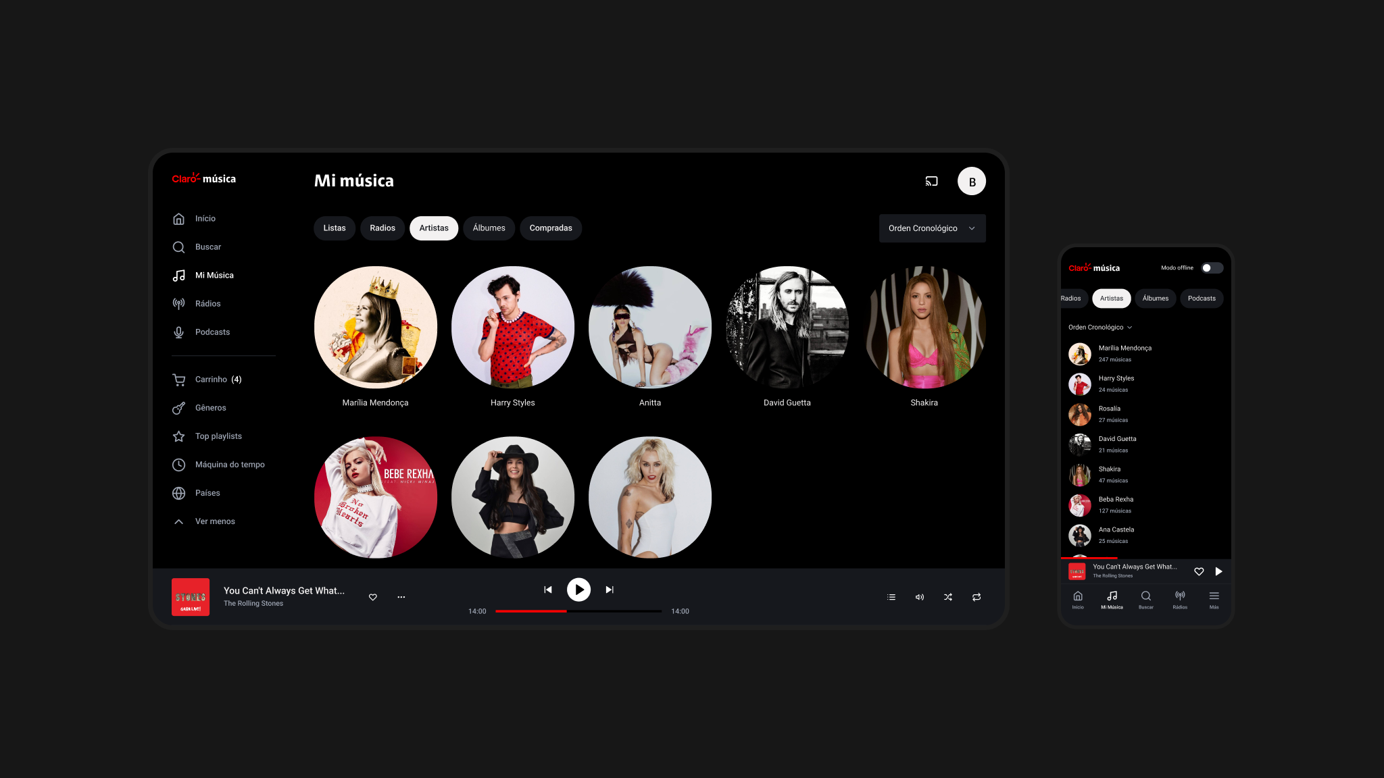Viewport: 1384px width, 778px height.
Task: Play the current track on tablet
Action: point(578,590)
